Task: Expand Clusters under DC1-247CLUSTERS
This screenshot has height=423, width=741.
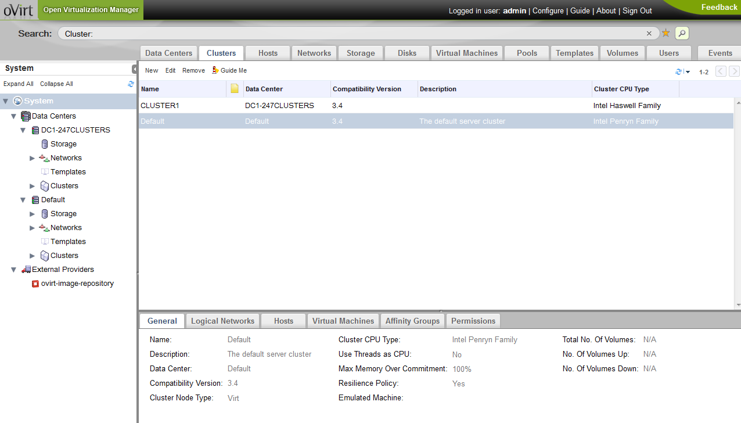Action: (x=33, y=186)
